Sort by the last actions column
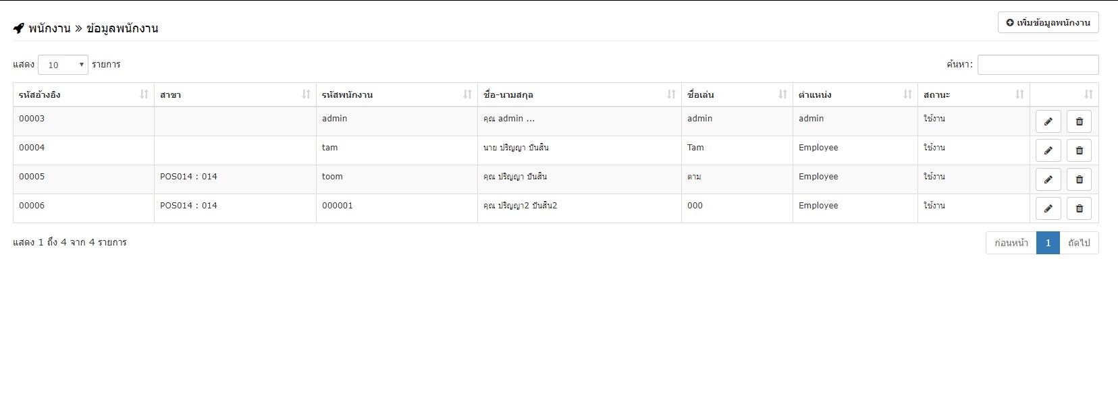1118x406 pixels. 1065,94
